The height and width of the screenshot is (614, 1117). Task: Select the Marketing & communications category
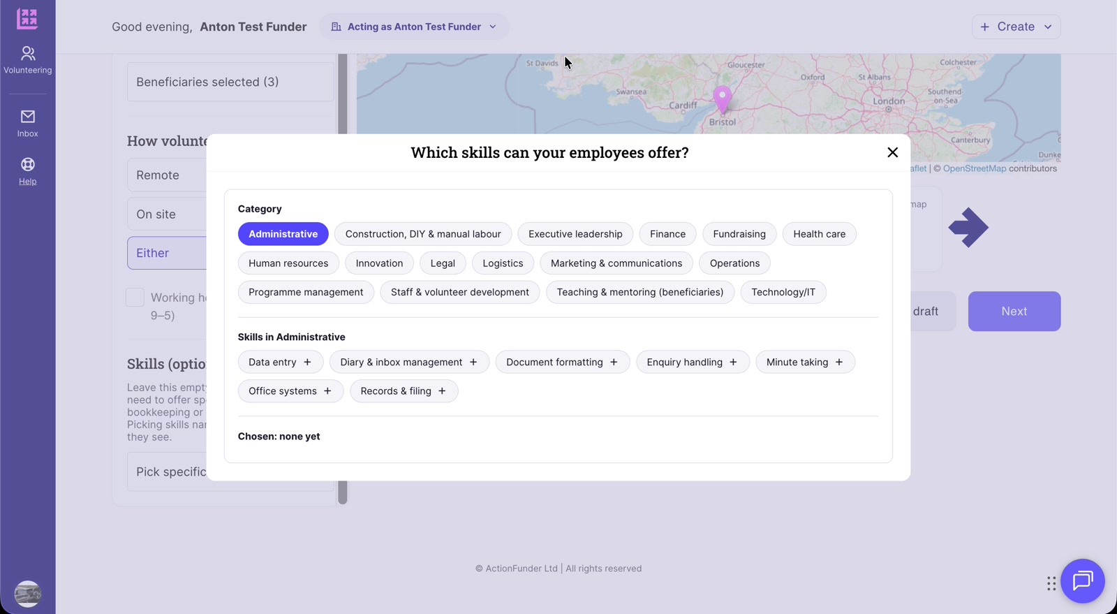coord(616,263)
